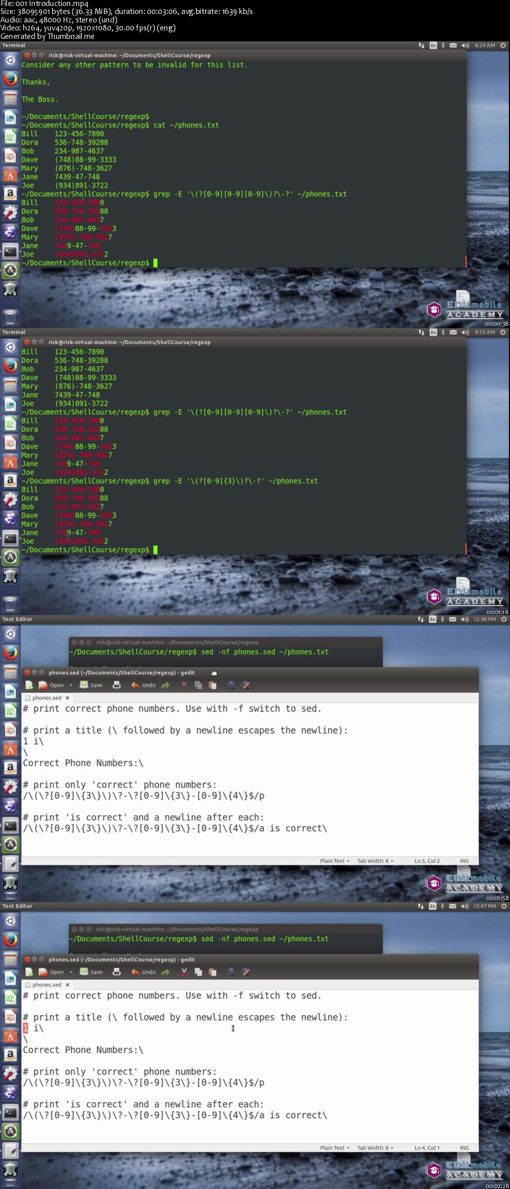The image size is (510, 1189).
Task: Click Cut scissors icon in 12:46 PM gedit
Action: tap(184, 685)
